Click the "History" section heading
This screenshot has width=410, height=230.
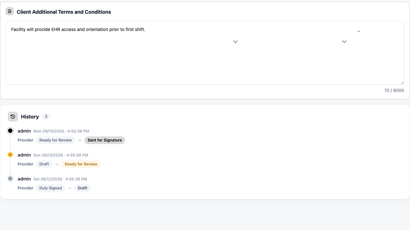click(30, 117)
